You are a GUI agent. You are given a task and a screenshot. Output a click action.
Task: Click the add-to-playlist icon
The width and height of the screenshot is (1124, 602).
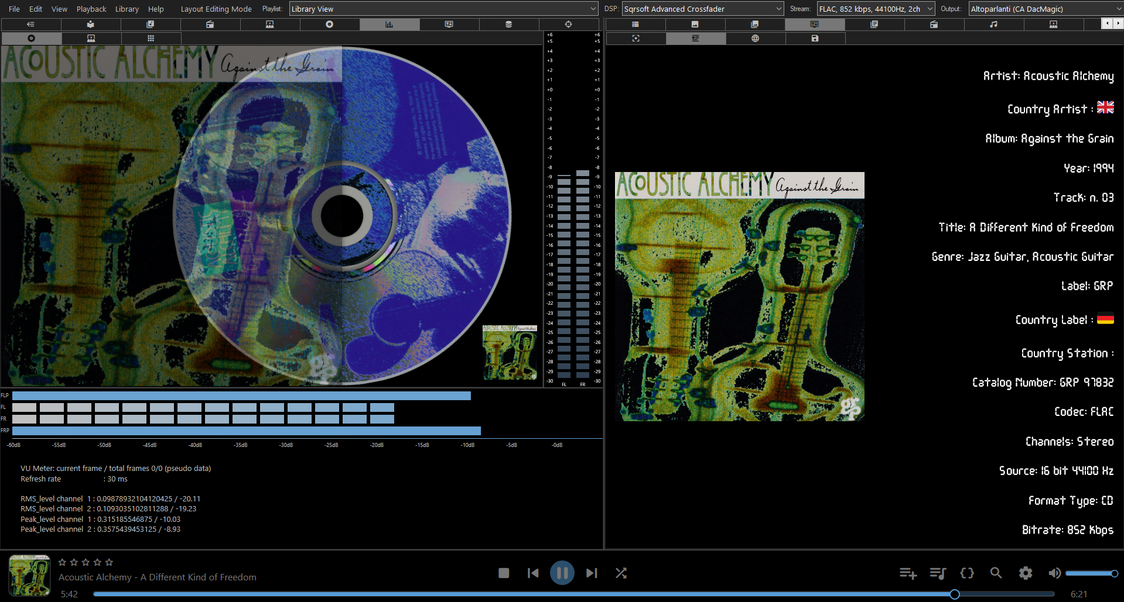click(908, 573)
